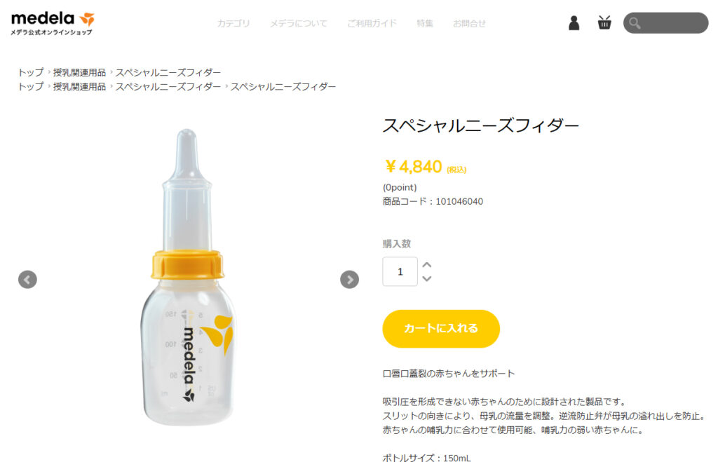
Task: Open the お問合せ menu item
Action: 469,23
